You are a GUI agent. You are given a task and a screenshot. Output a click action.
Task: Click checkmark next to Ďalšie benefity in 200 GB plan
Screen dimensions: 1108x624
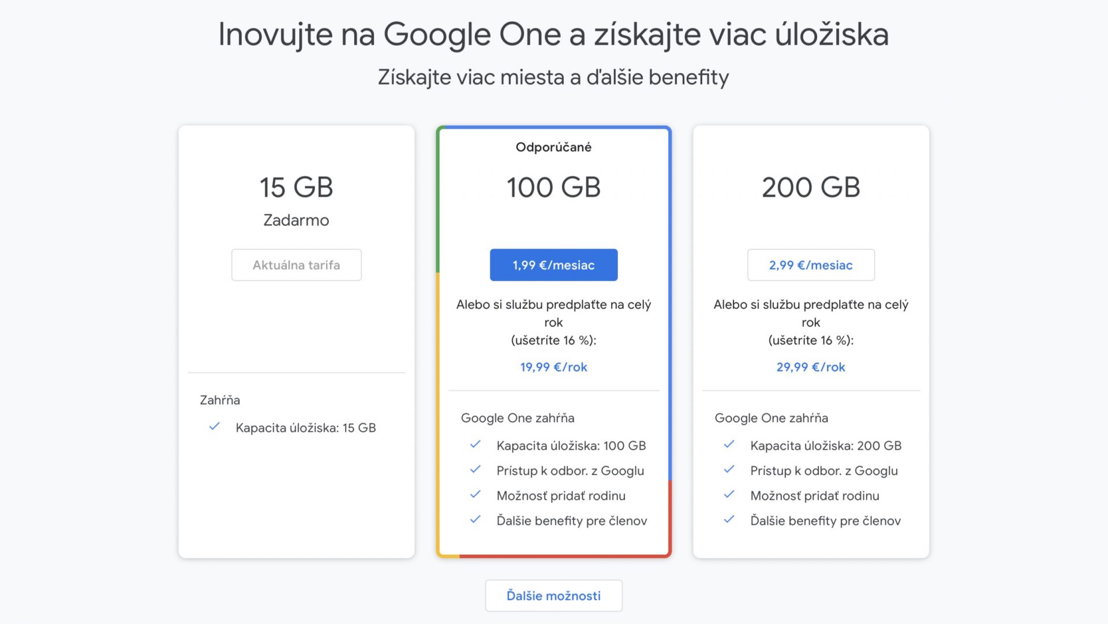coord(729,520)
